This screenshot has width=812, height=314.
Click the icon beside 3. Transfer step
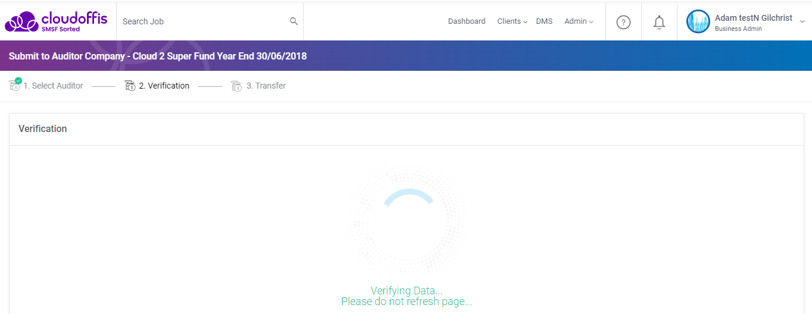236,86
